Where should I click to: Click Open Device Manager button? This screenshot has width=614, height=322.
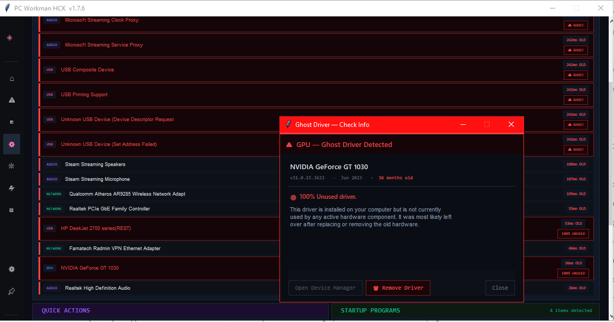point(326,288)
